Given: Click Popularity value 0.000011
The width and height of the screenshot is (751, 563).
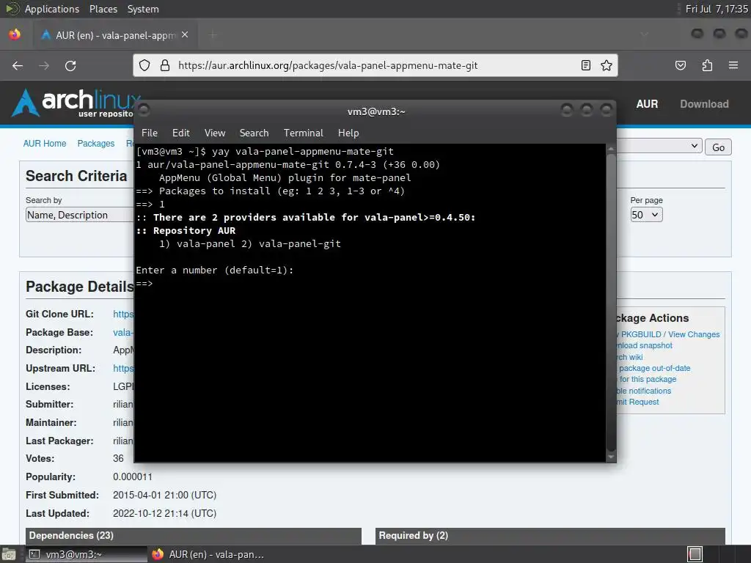Looking at the screenshot, I should 132,476.
